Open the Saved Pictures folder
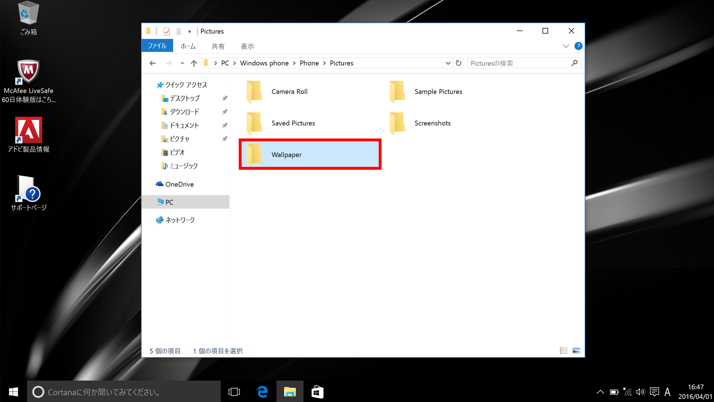This screenshot has width=714, height=402. pos(293,123)
